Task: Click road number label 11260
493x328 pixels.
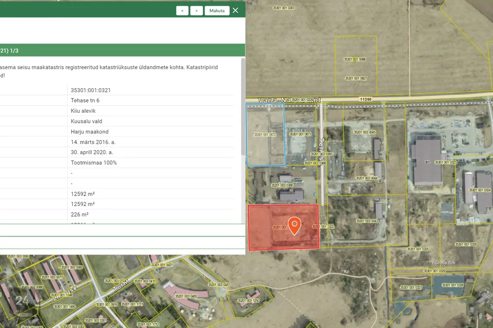Action: [x=366, y=99]
